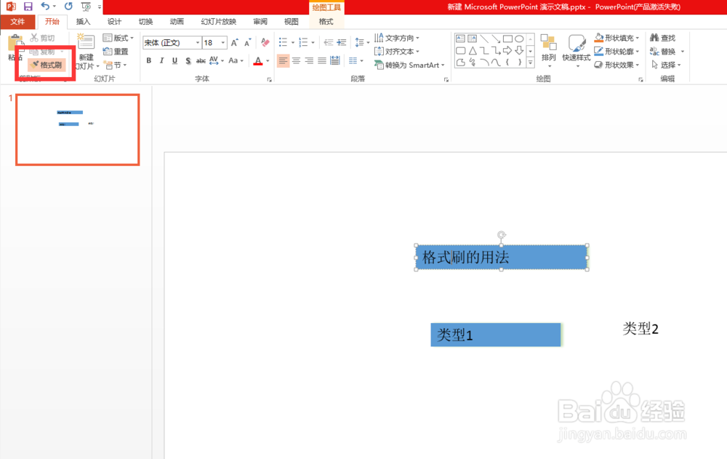727x459 pixels.
Task: Pick the straight line shape
Action: [x=484, y=39]
